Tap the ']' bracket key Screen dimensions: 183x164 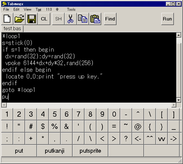tap(173, 114)
